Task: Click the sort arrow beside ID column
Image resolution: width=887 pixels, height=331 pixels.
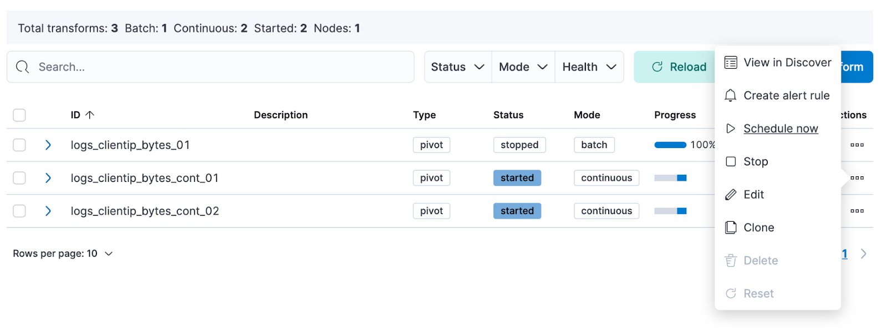Action: pos(90,115)
